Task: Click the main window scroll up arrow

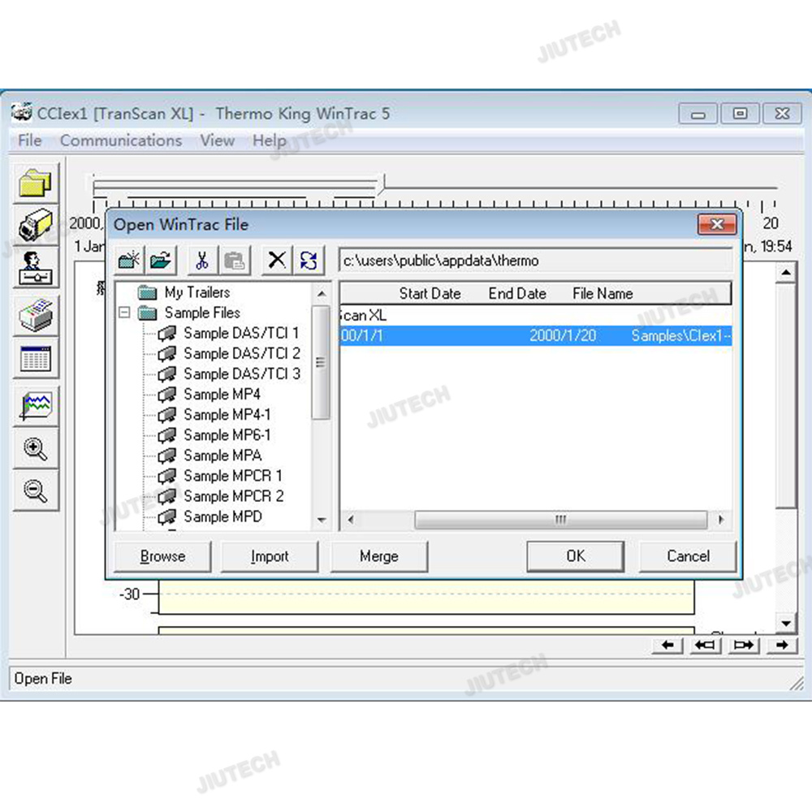Action: click(786, 272)
